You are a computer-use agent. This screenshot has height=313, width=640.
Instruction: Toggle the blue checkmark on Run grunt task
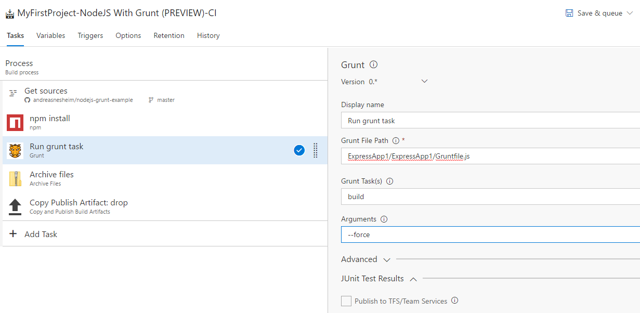299,150
